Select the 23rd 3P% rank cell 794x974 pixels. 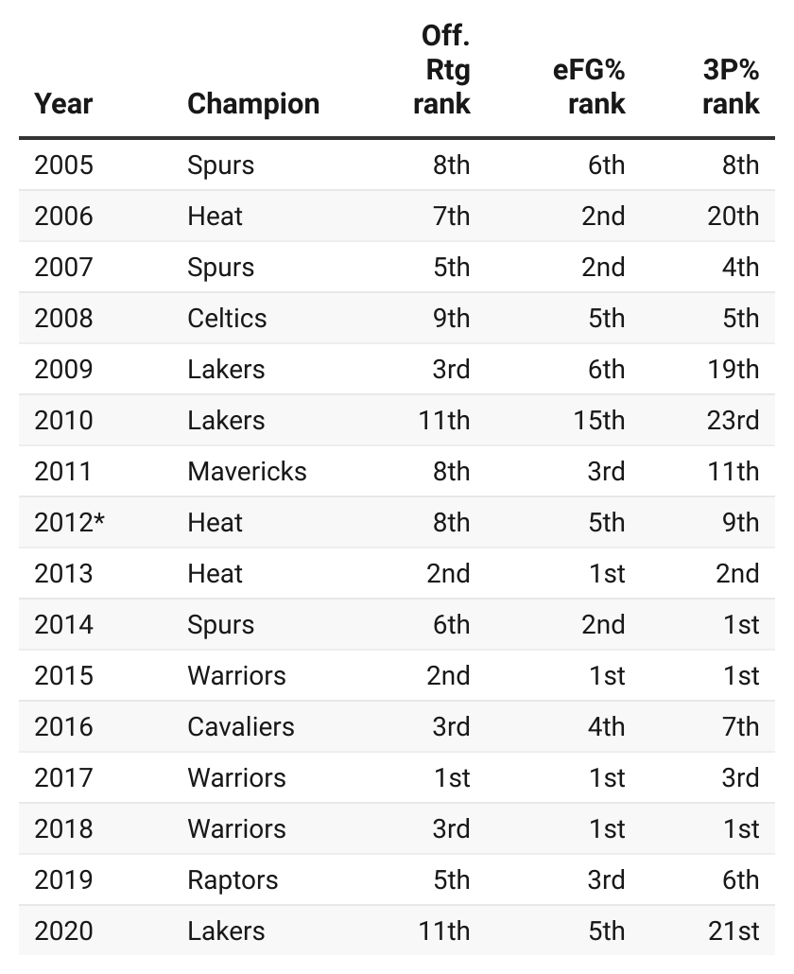click(733, 420)
